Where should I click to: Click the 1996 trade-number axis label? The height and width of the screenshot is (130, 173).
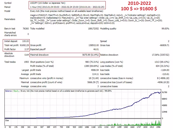coord(158,127)
